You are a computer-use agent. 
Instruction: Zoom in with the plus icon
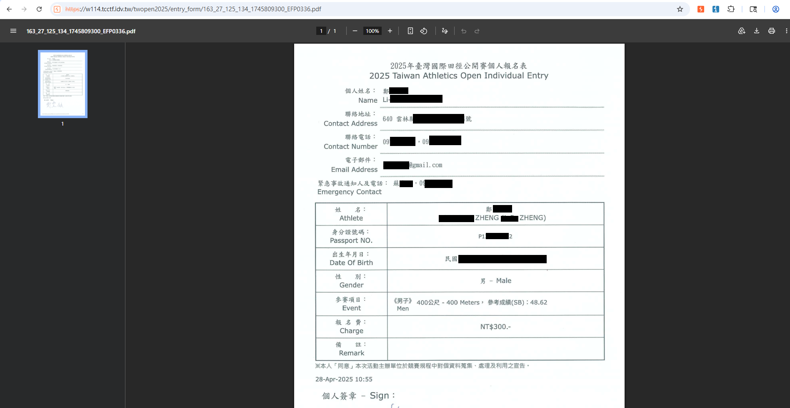(390, 31)
